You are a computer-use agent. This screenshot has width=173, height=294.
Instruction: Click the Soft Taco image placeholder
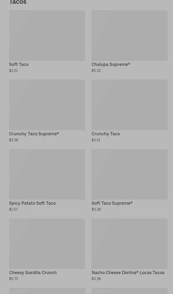(47, 36)
